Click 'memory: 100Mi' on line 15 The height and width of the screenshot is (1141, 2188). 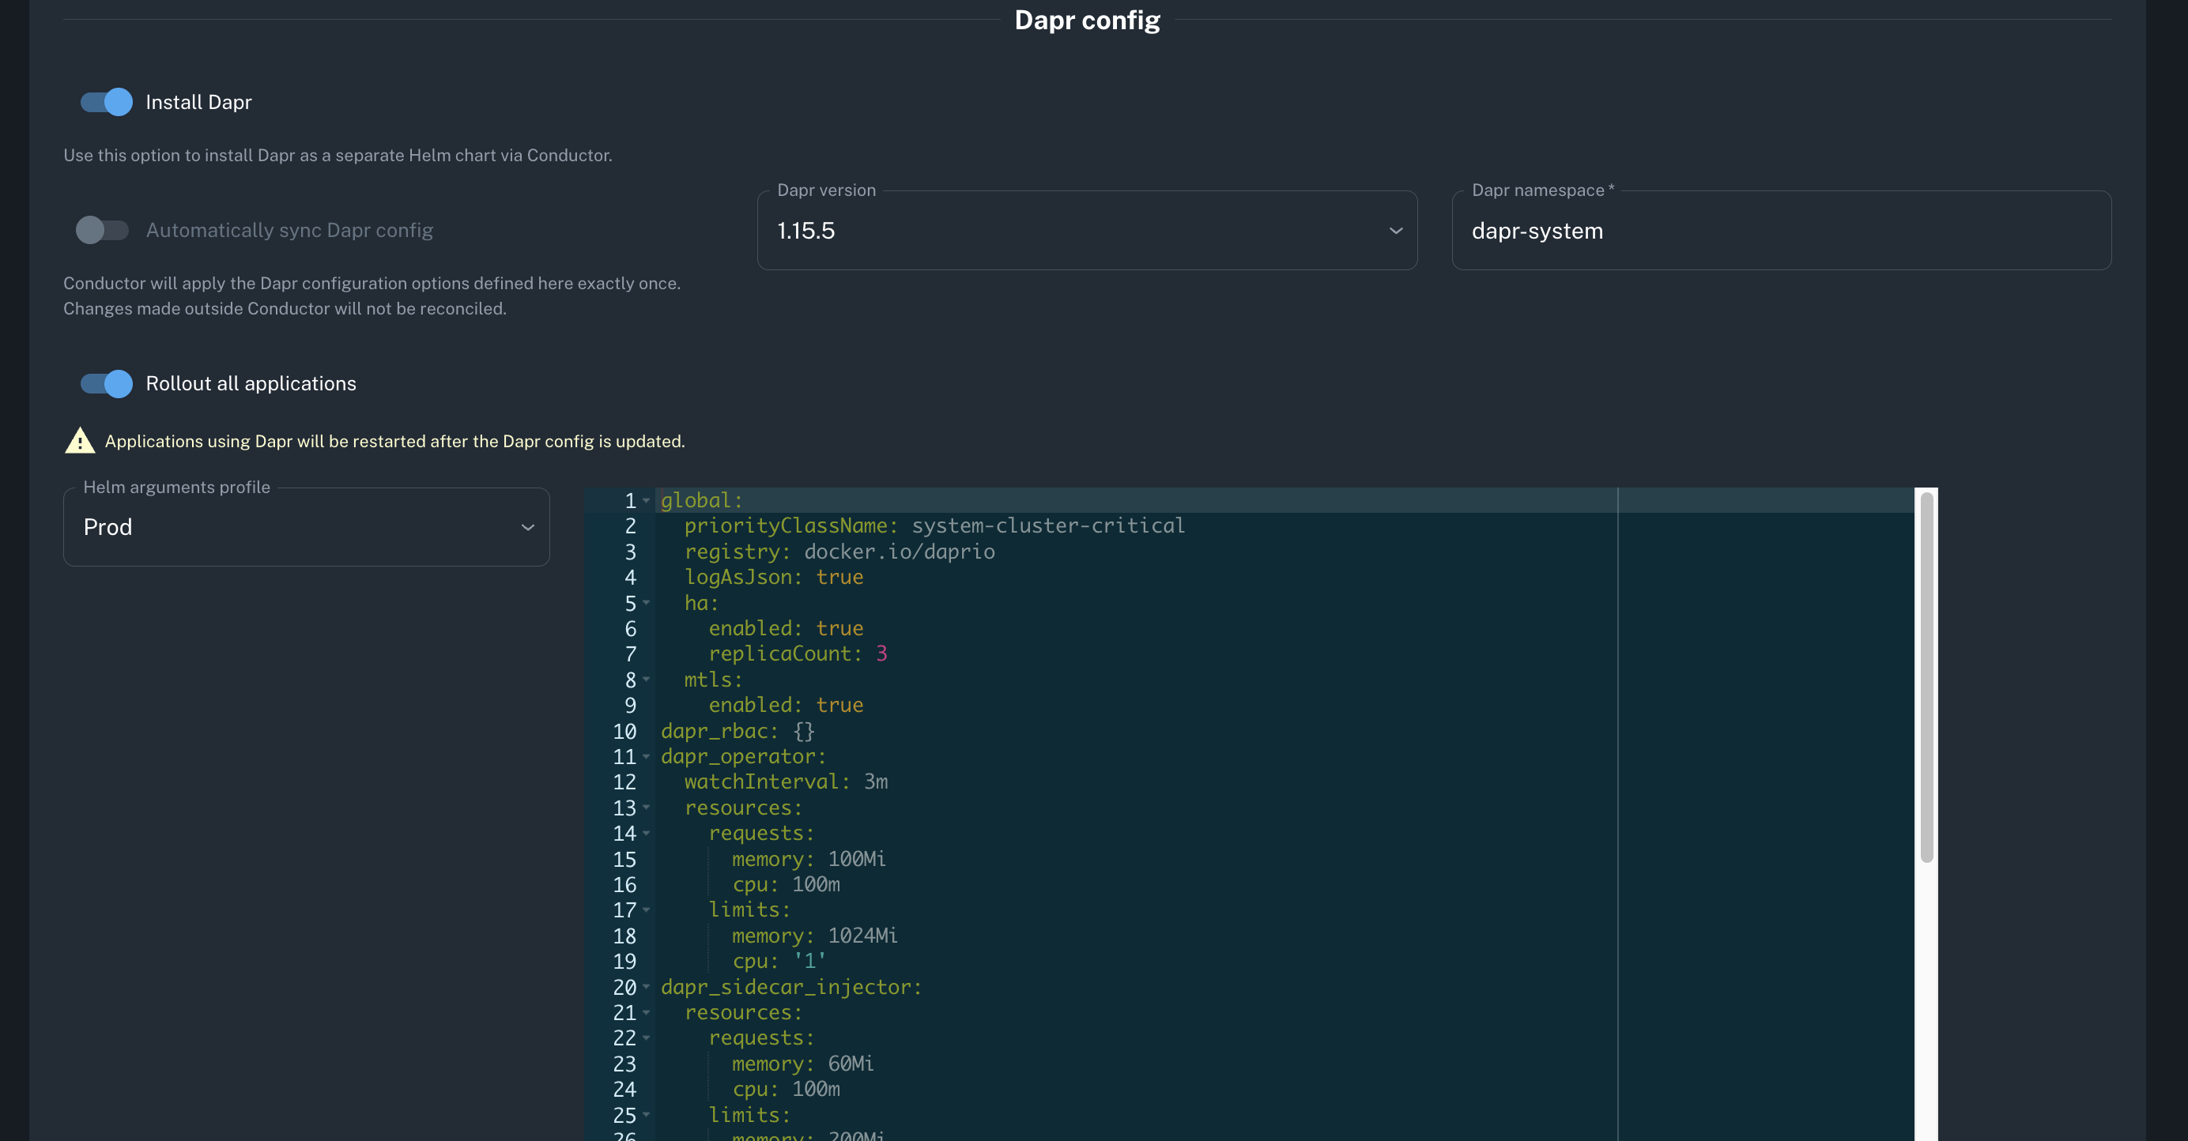[x=809, y=858]
